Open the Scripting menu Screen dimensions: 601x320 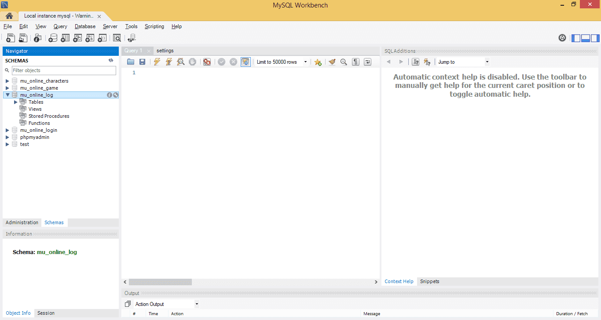[x=154, y=26]
